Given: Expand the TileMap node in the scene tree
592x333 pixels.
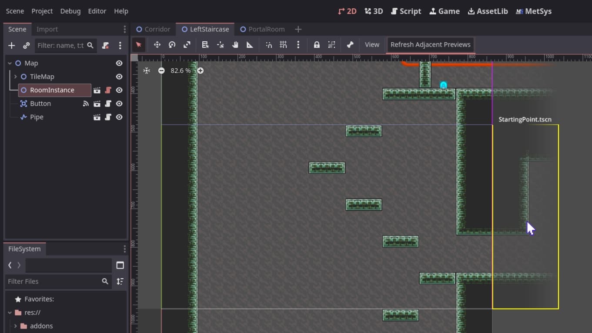Looking at the screenshot, I should pyautogui.click(x=15, y=77).
